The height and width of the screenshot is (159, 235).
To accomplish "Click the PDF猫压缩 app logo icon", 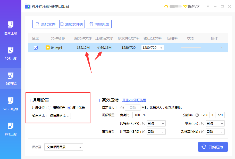I will click(x=27, y=6).
